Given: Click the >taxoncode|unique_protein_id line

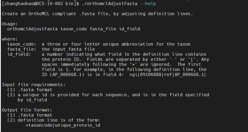Looking at the screenshot, I should pyautogui.click(x=63, y=125).
